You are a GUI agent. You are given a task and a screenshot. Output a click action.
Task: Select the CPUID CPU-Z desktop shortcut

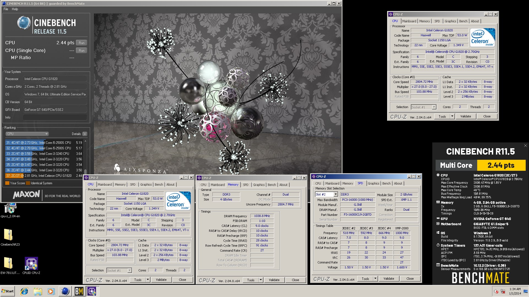pos(31,266)
